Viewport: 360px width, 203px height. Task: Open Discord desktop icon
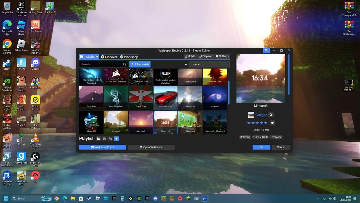coord(35,64)
